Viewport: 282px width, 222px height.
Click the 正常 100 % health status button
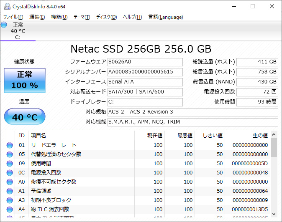[x=24, y=80]
